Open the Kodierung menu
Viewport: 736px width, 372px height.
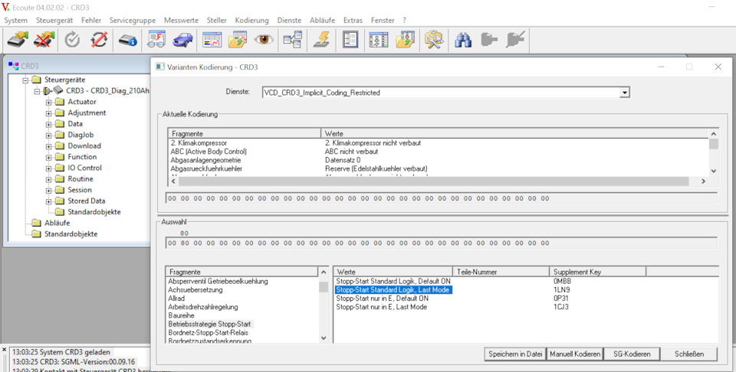251,20
